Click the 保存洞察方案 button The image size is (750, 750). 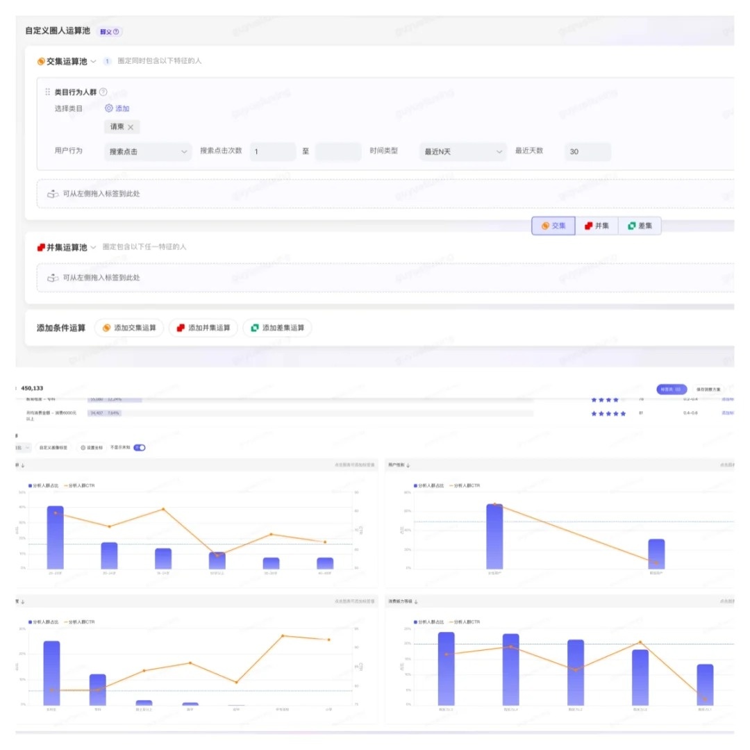[x=708, y=390]
